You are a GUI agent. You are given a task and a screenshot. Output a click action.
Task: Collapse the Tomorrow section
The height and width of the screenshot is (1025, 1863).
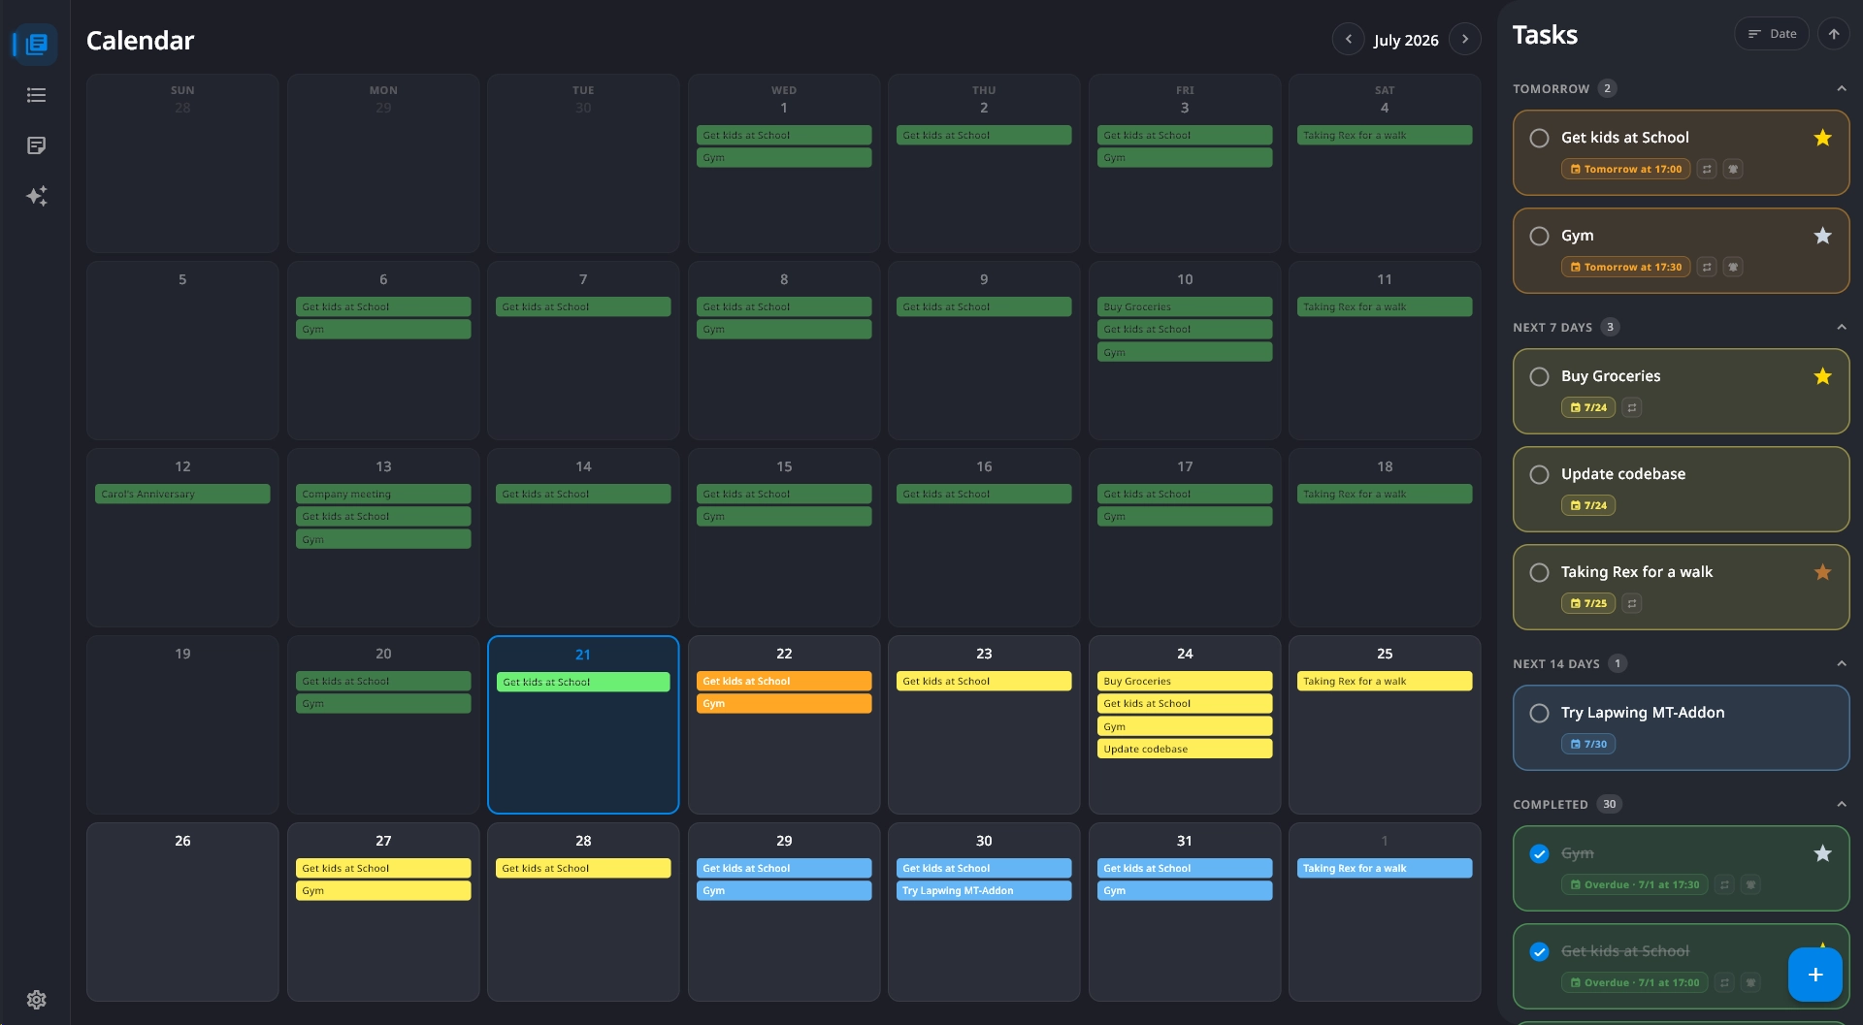1841,88
